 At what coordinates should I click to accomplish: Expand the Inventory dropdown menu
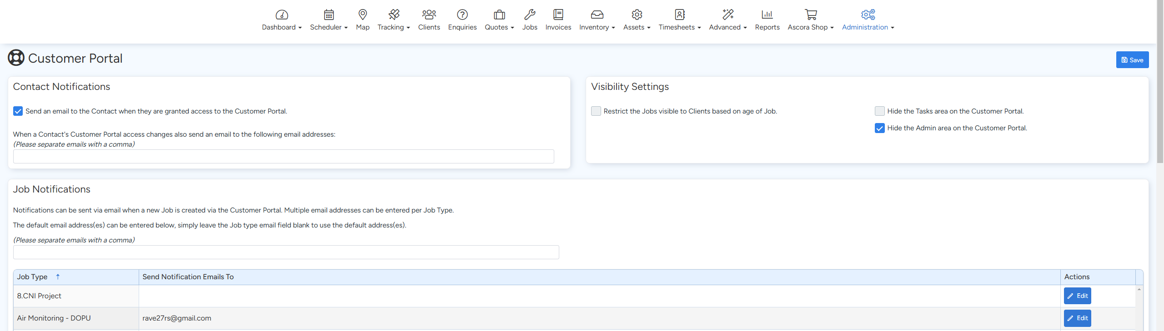597,27
